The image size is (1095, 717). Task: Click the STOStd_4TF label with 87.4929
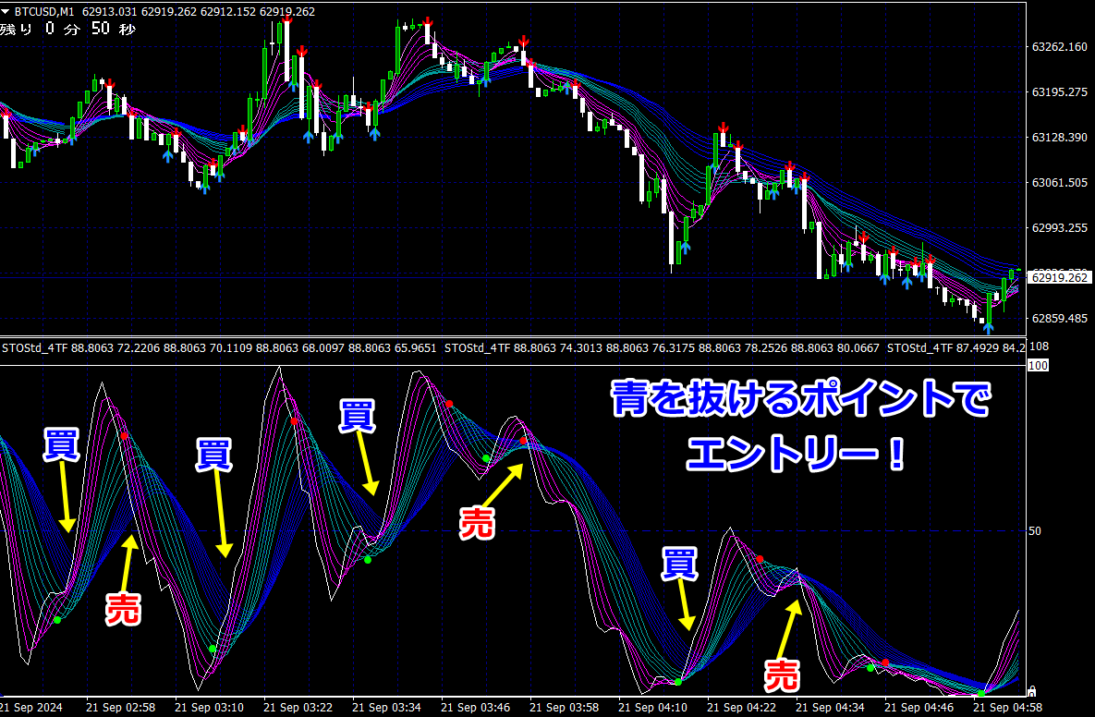pos(956,347)
